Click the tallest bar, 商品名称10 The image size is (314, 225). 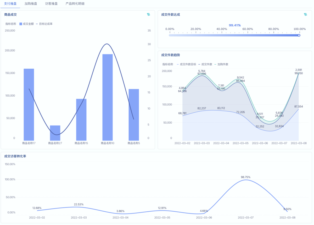click(x=107, y=97)
